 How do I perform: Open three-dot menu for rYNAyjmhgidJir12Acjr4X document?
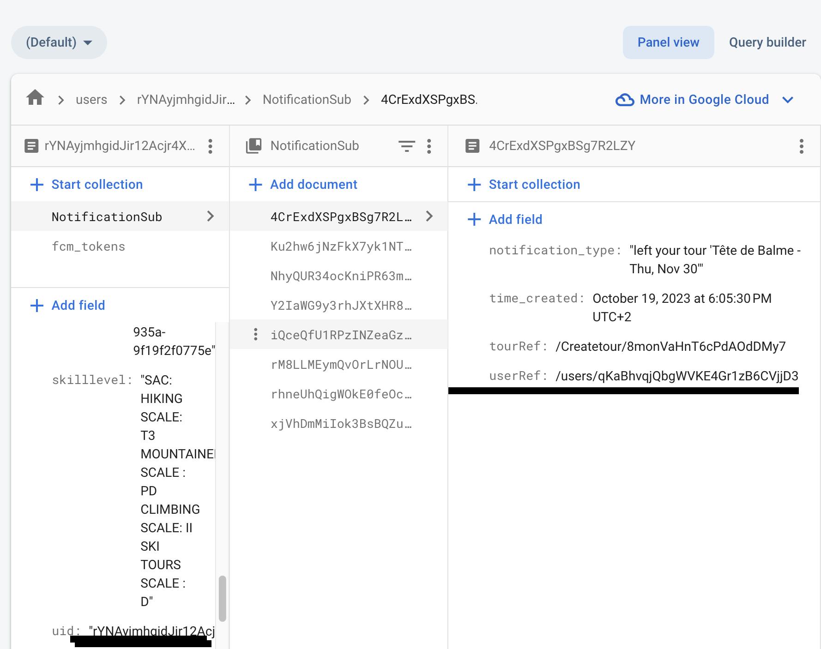pos(210,146)
